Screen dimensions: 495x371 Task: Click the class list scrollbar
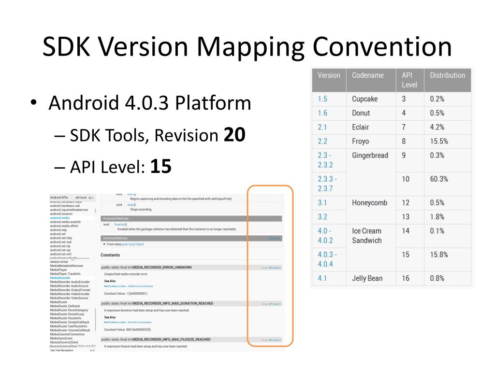click(x=95, y=319)
